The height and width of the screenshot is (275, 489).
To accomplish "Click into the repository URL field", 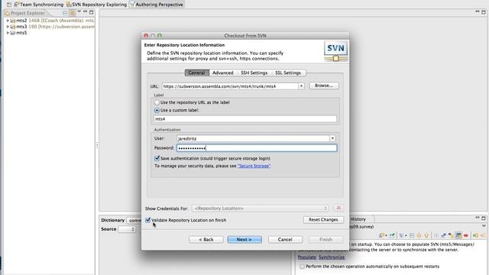I will [230, 86].
